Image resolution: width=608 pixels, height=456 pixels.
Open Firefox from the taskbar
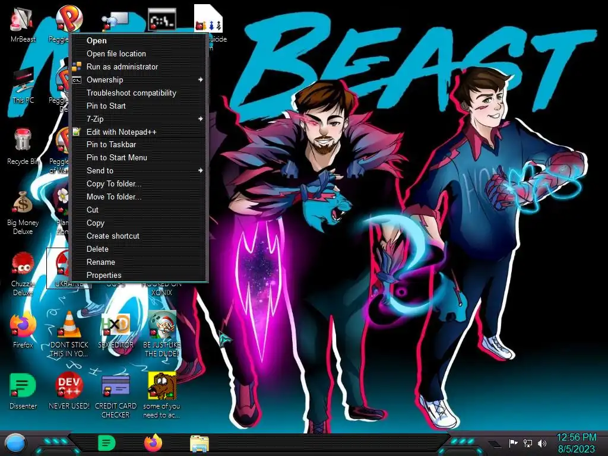[153, 443]
